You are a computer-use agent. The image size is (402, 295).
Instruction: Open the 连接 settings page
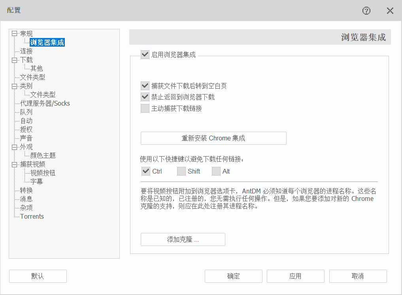tap(26, 51)
